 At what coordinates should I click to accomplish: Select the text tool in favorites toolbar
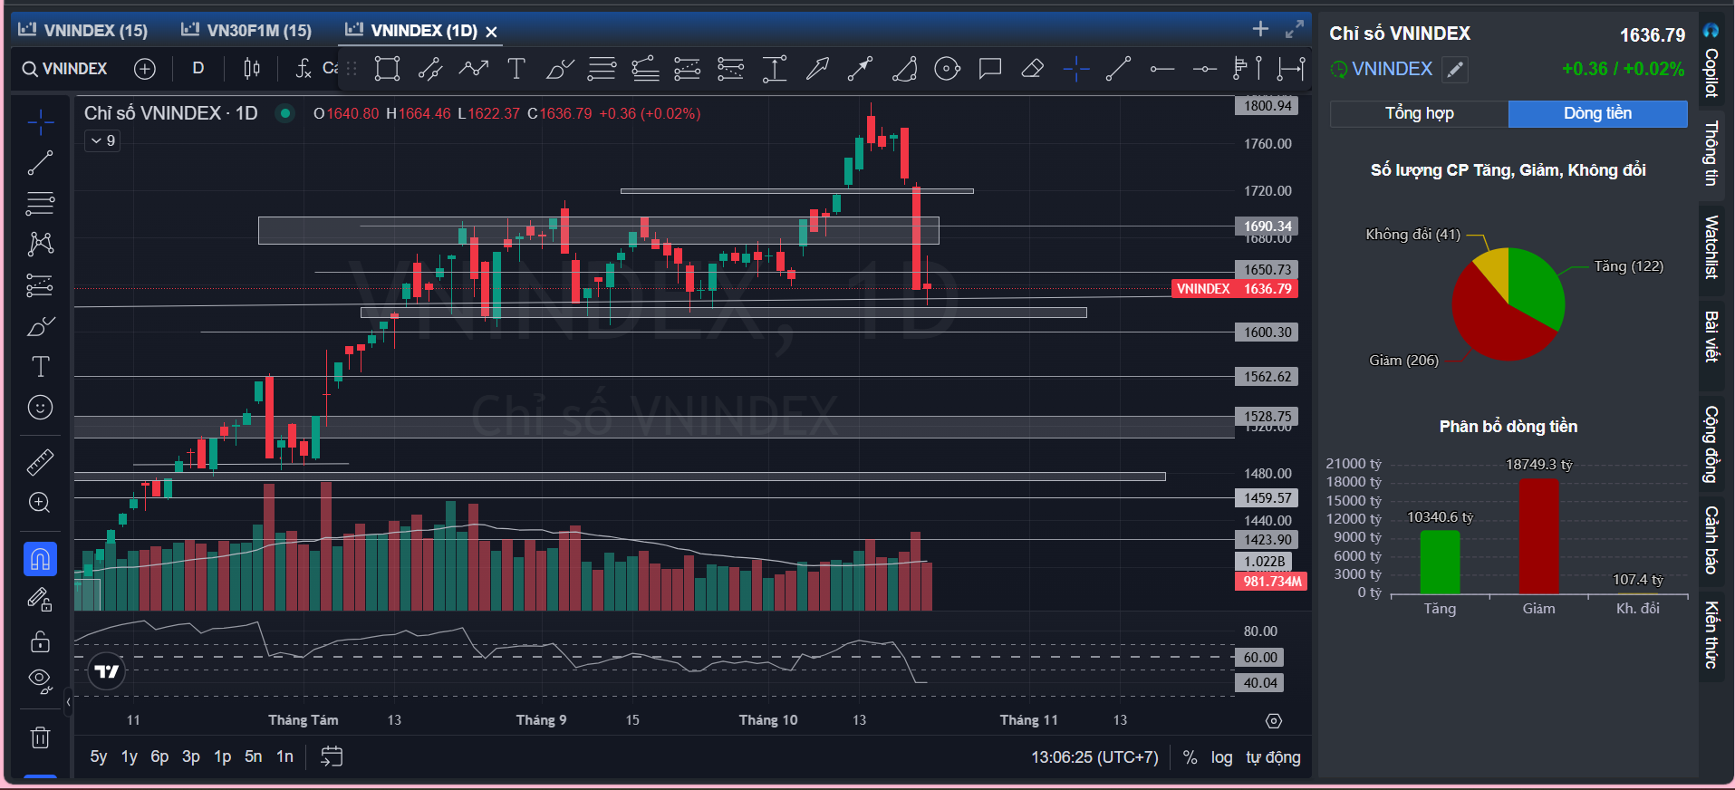(516, 69)
